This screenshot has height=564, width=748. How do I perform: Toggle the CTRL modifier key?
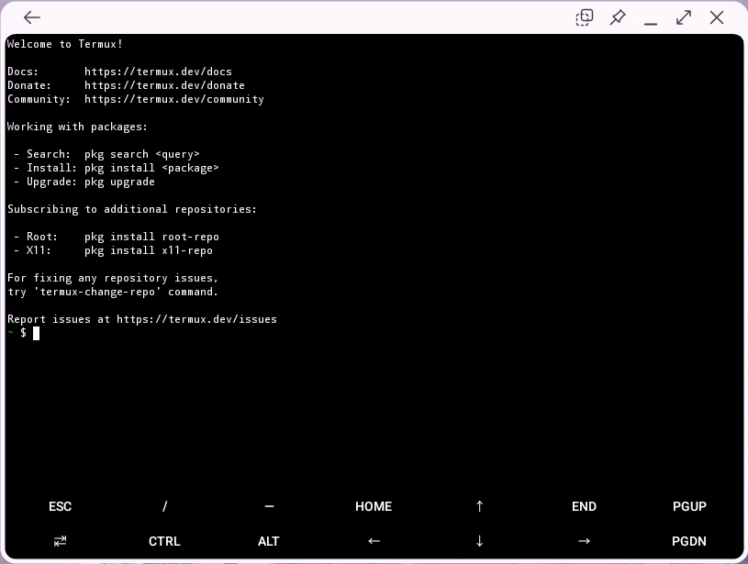click(164, 541)
